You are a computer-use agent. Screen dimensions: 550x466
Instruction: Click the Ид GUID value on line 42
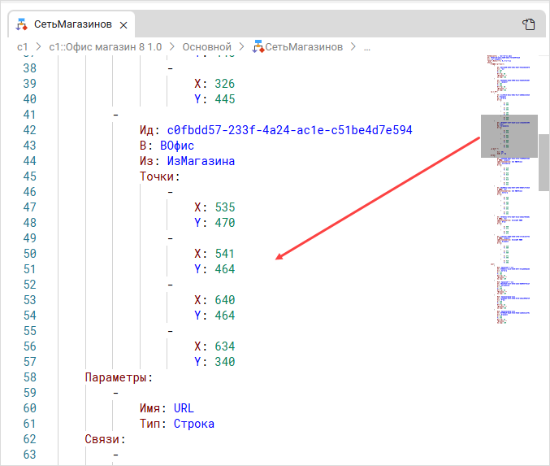[290, 130]
